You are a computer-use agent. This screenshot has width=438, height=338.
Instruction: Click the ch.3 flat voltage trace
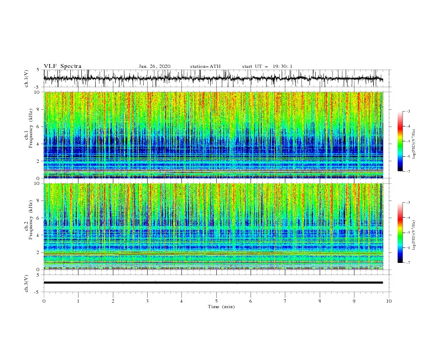(x=213, y=283)
